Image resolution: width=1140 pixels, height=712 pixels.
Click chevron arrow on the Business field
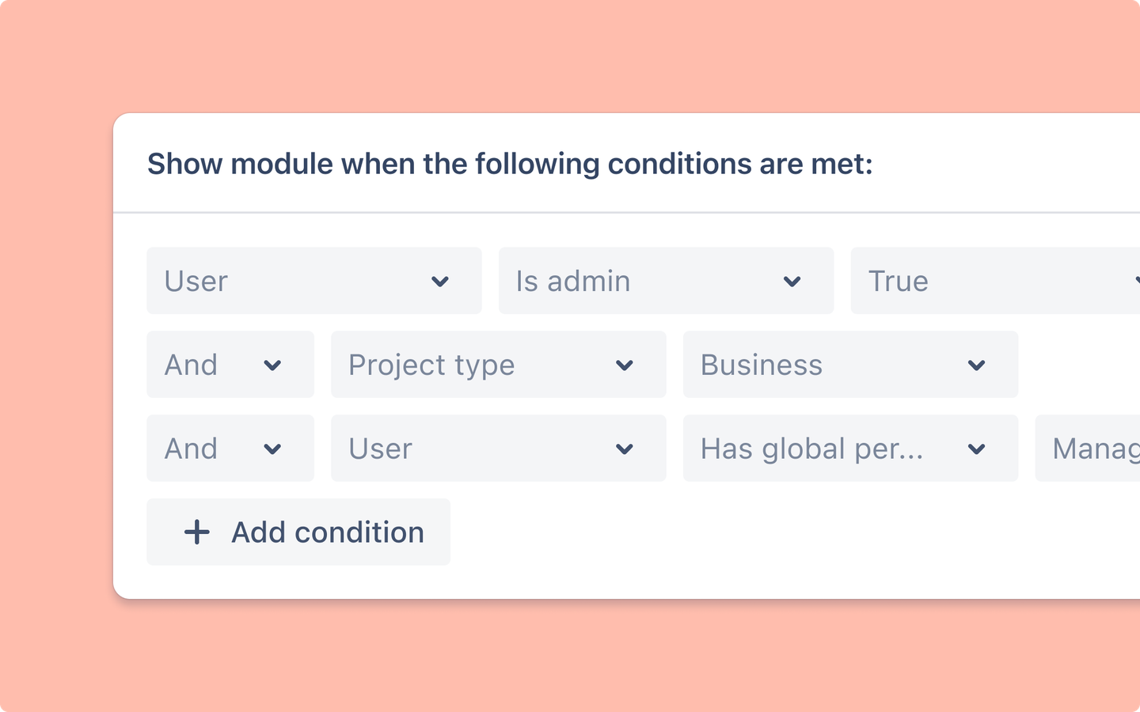click(976, 365)
